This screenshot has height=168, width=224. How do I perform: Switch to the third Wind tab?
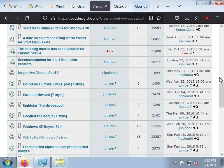(x=58, y=6)
